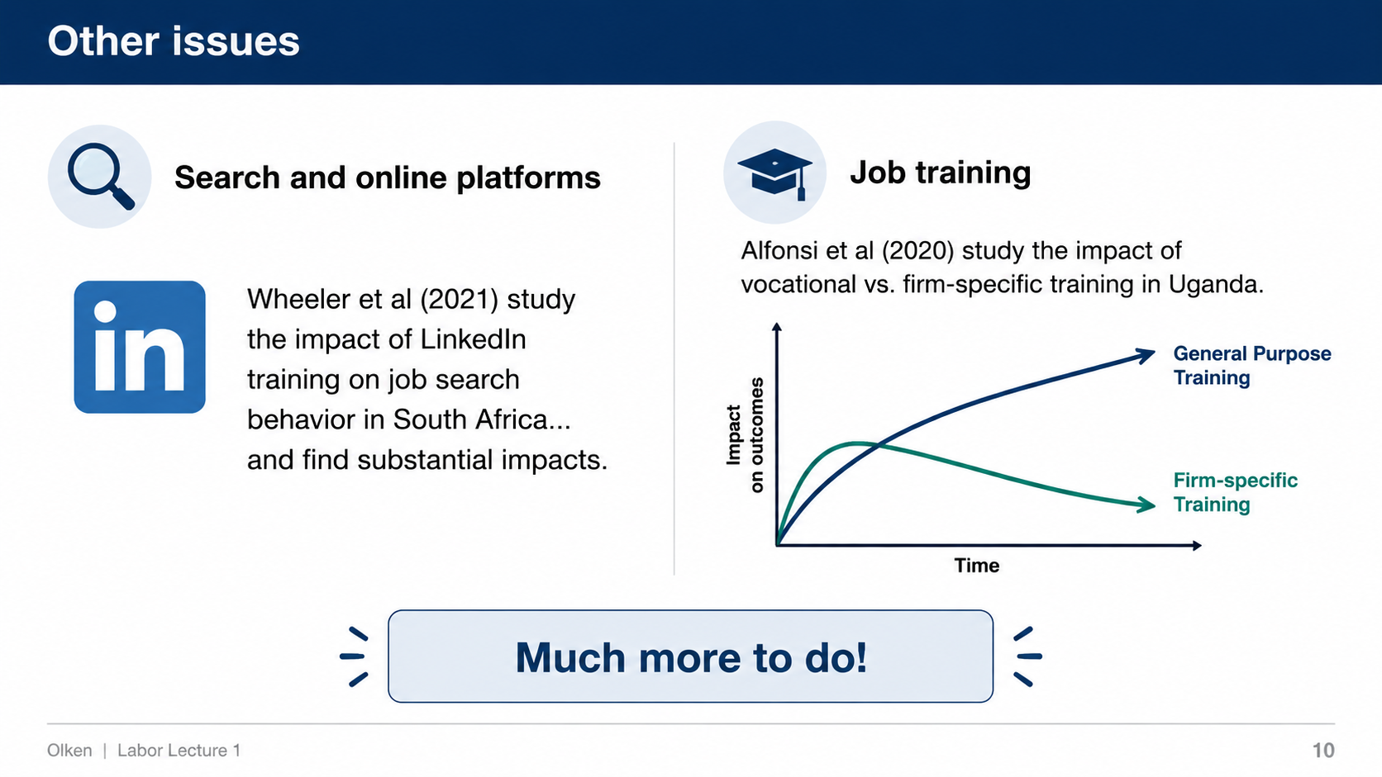1382x777 pixels.
Task: Click the 'Impact on outcomes' axis label
Action: tap(745, 435)
